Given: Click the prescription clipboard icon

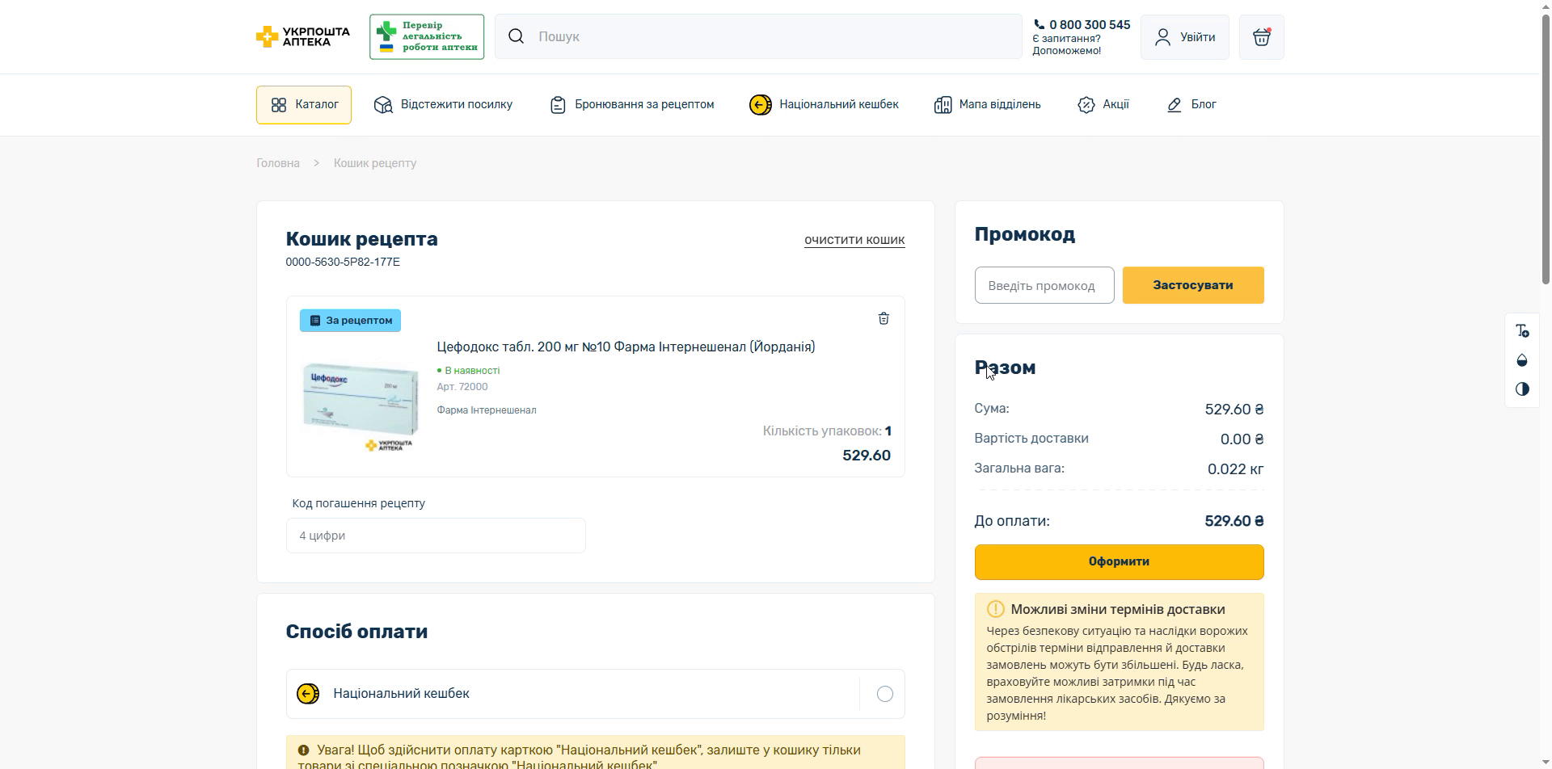Looking at the screenshot, I should click(x=558, y=105).
